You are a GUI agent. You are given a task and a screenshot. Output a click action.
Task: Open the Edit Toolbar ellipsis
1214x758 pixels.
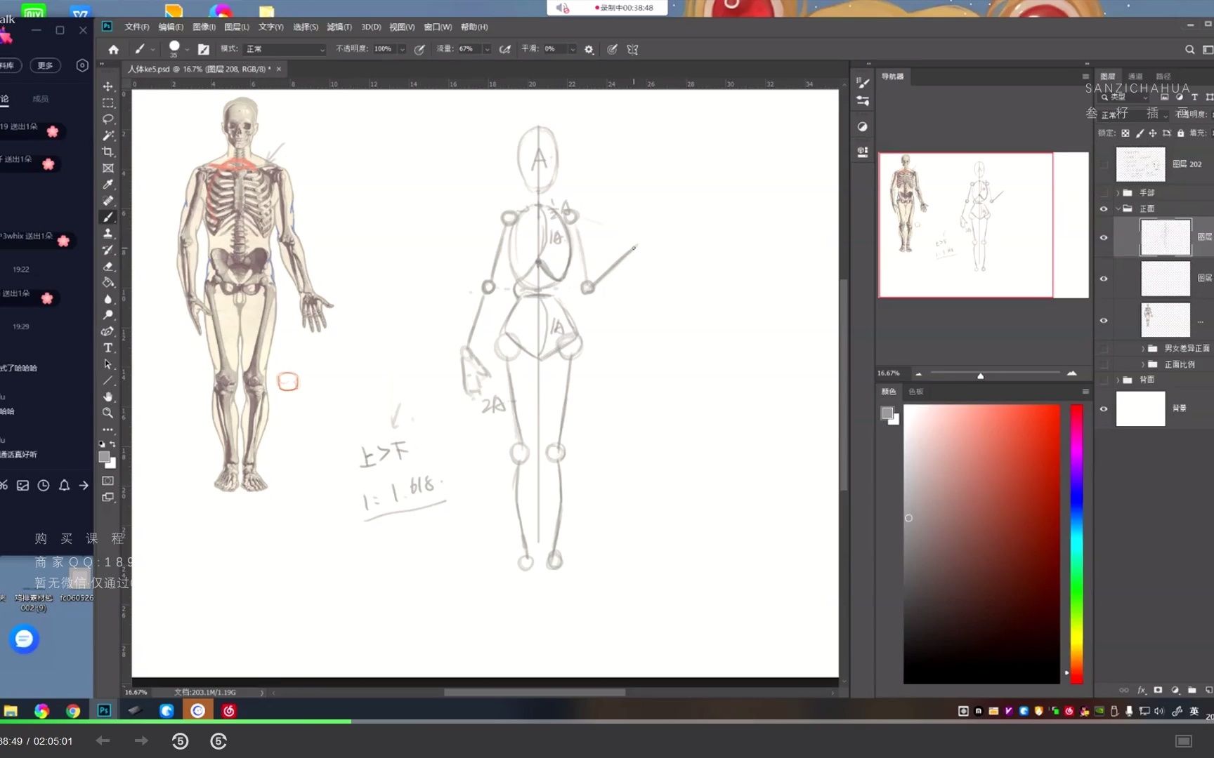(x=107, y=429)
